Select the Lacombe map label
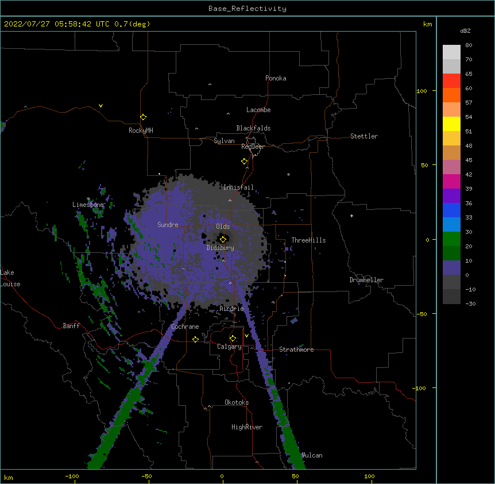Image resolution: width=495 pixels, height=484 pixels. click(x=258, y=110)
